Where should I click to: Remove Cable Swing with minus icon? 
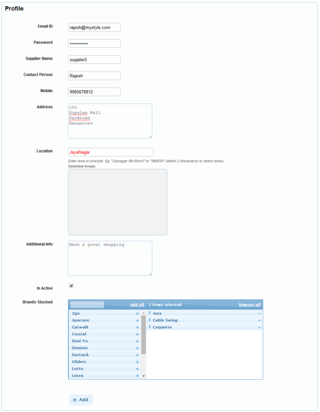pyautogui.click(x=259, y=320)
